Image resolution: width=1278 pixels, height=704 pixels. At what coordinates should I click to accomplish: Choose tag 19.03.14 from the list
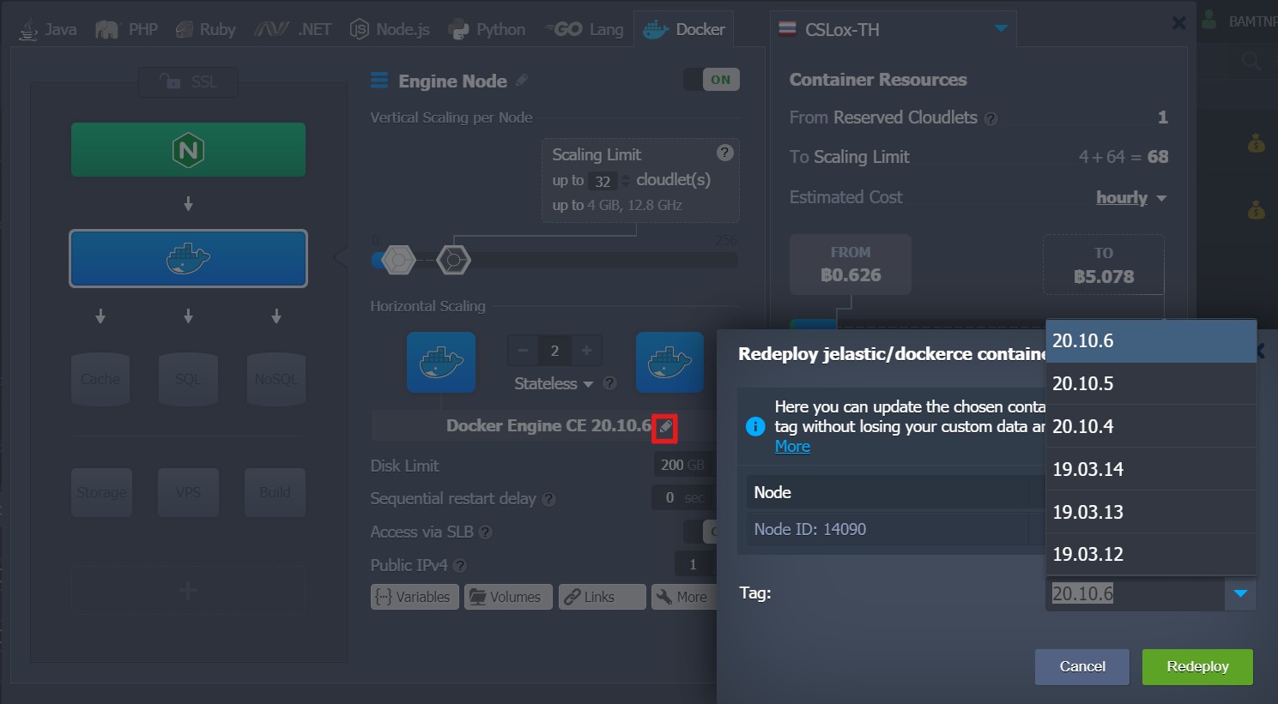pos(1151,469)
